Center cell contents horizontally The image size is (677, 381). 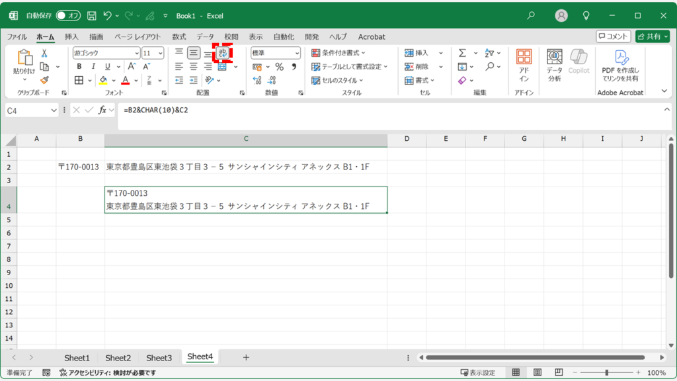[x=194, y=67]
